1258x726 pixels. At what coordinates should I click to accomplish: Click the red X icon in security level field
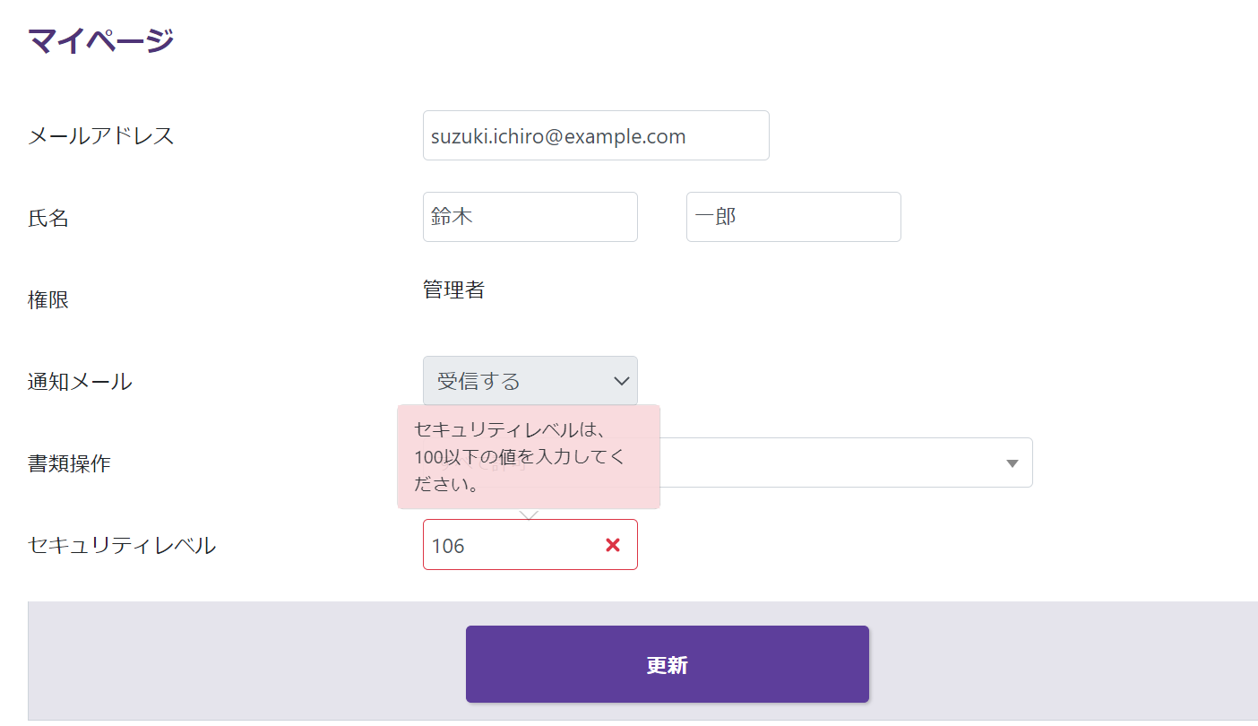(613, 545)
